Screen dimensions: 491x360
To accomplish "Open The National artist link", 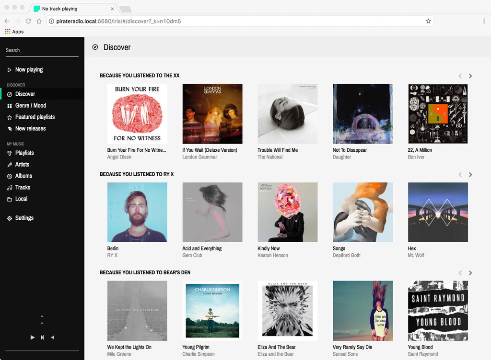I will [x=270, y=157].
